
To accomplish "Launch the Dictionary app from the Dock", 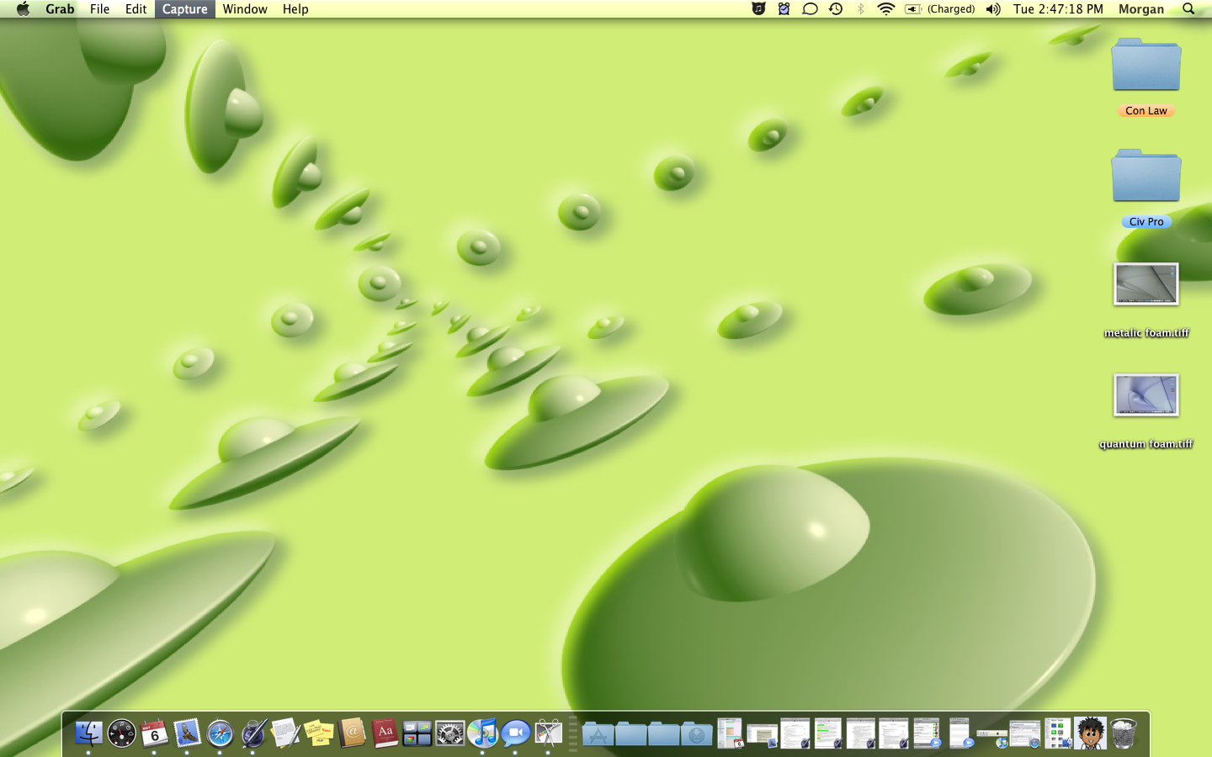I will tap(385, 733).
